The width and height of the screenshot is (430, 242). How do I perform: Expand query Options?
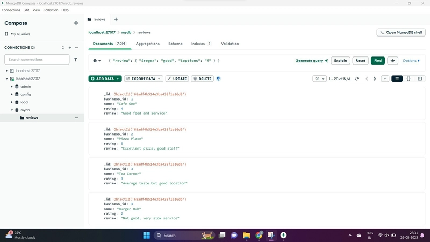click(x=411, y=61)
